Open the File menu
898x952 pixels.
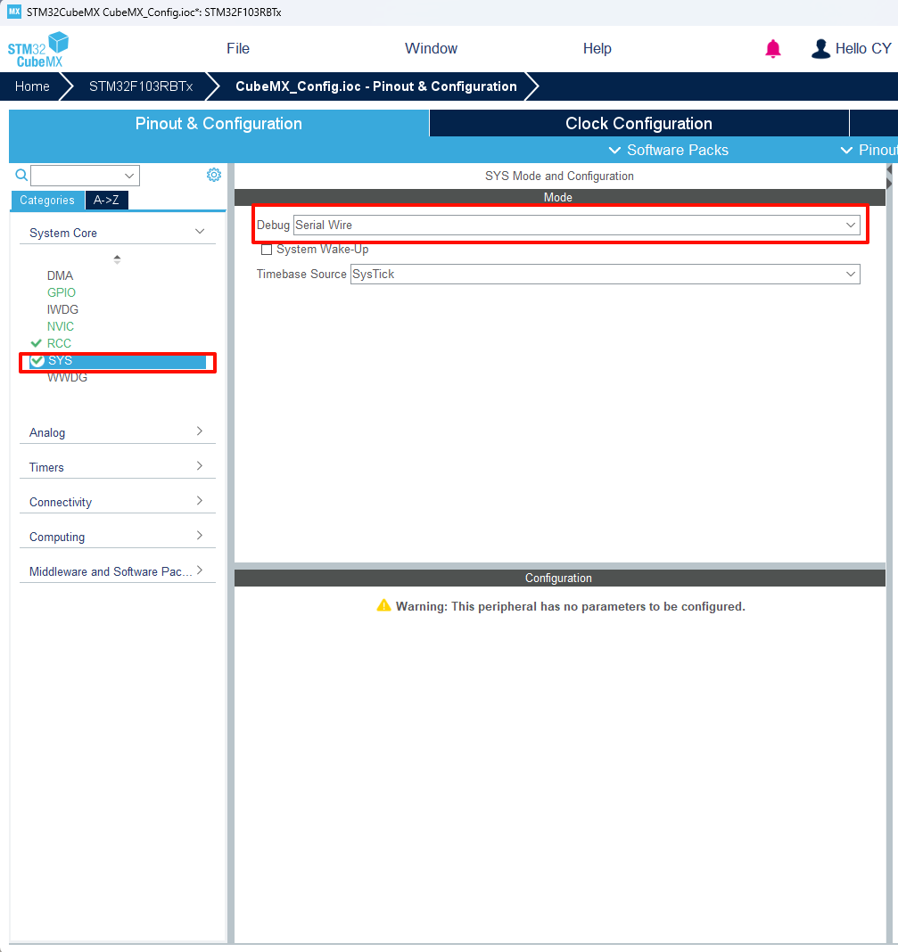click(x=238, y=49)
